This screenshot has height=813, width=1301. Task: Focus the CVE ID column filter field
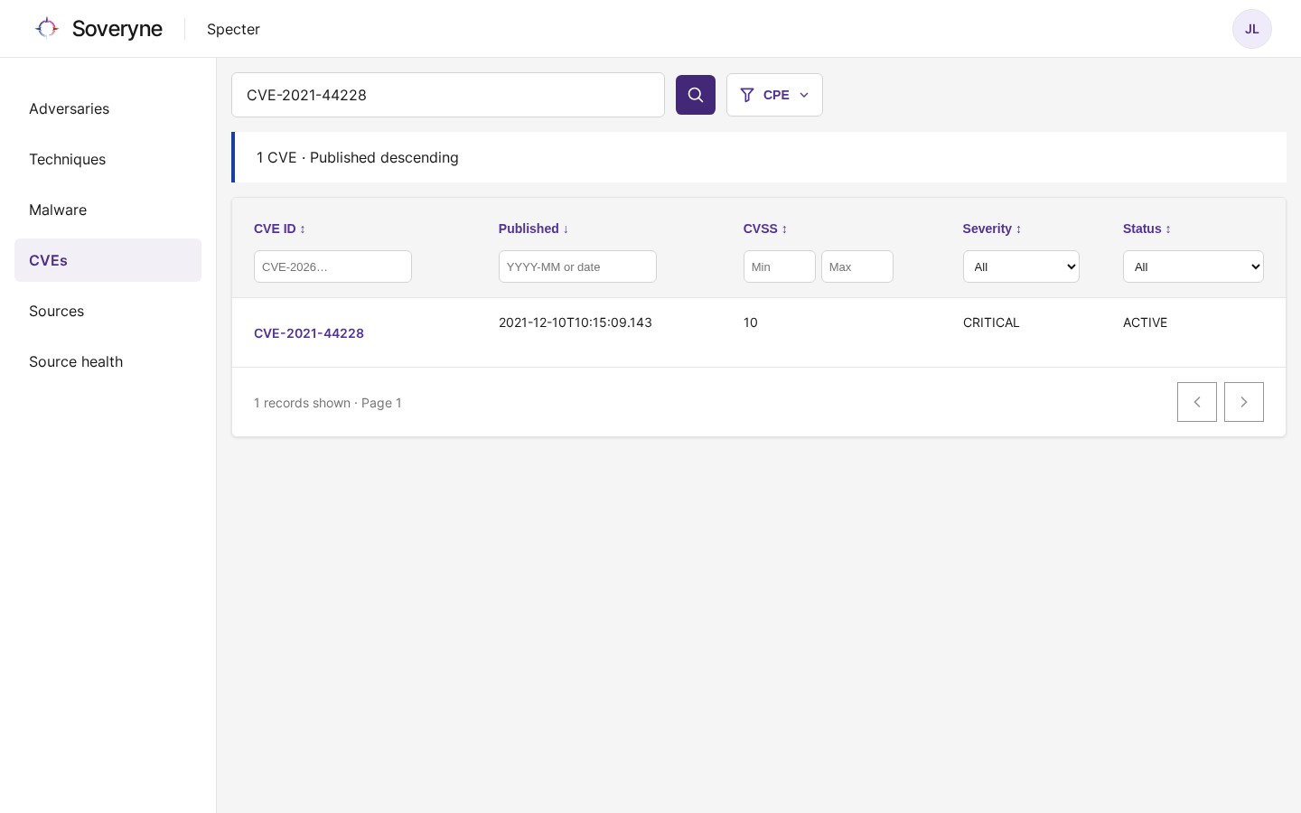332,266
